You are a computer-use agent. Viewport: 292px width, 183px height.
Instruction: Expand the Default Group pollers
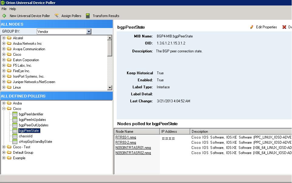tap(4, 153)
